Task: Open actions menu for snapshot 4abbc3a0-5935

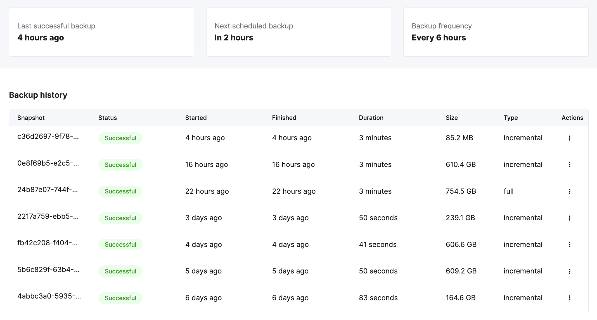Action: [x=570, y=298]
